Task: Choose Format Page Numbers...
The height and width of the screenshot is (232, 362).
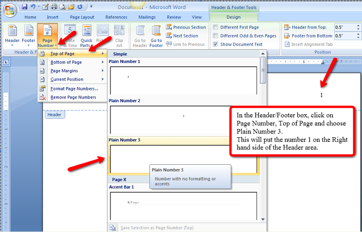Action: pyautogui.click(x=74, y=89)
